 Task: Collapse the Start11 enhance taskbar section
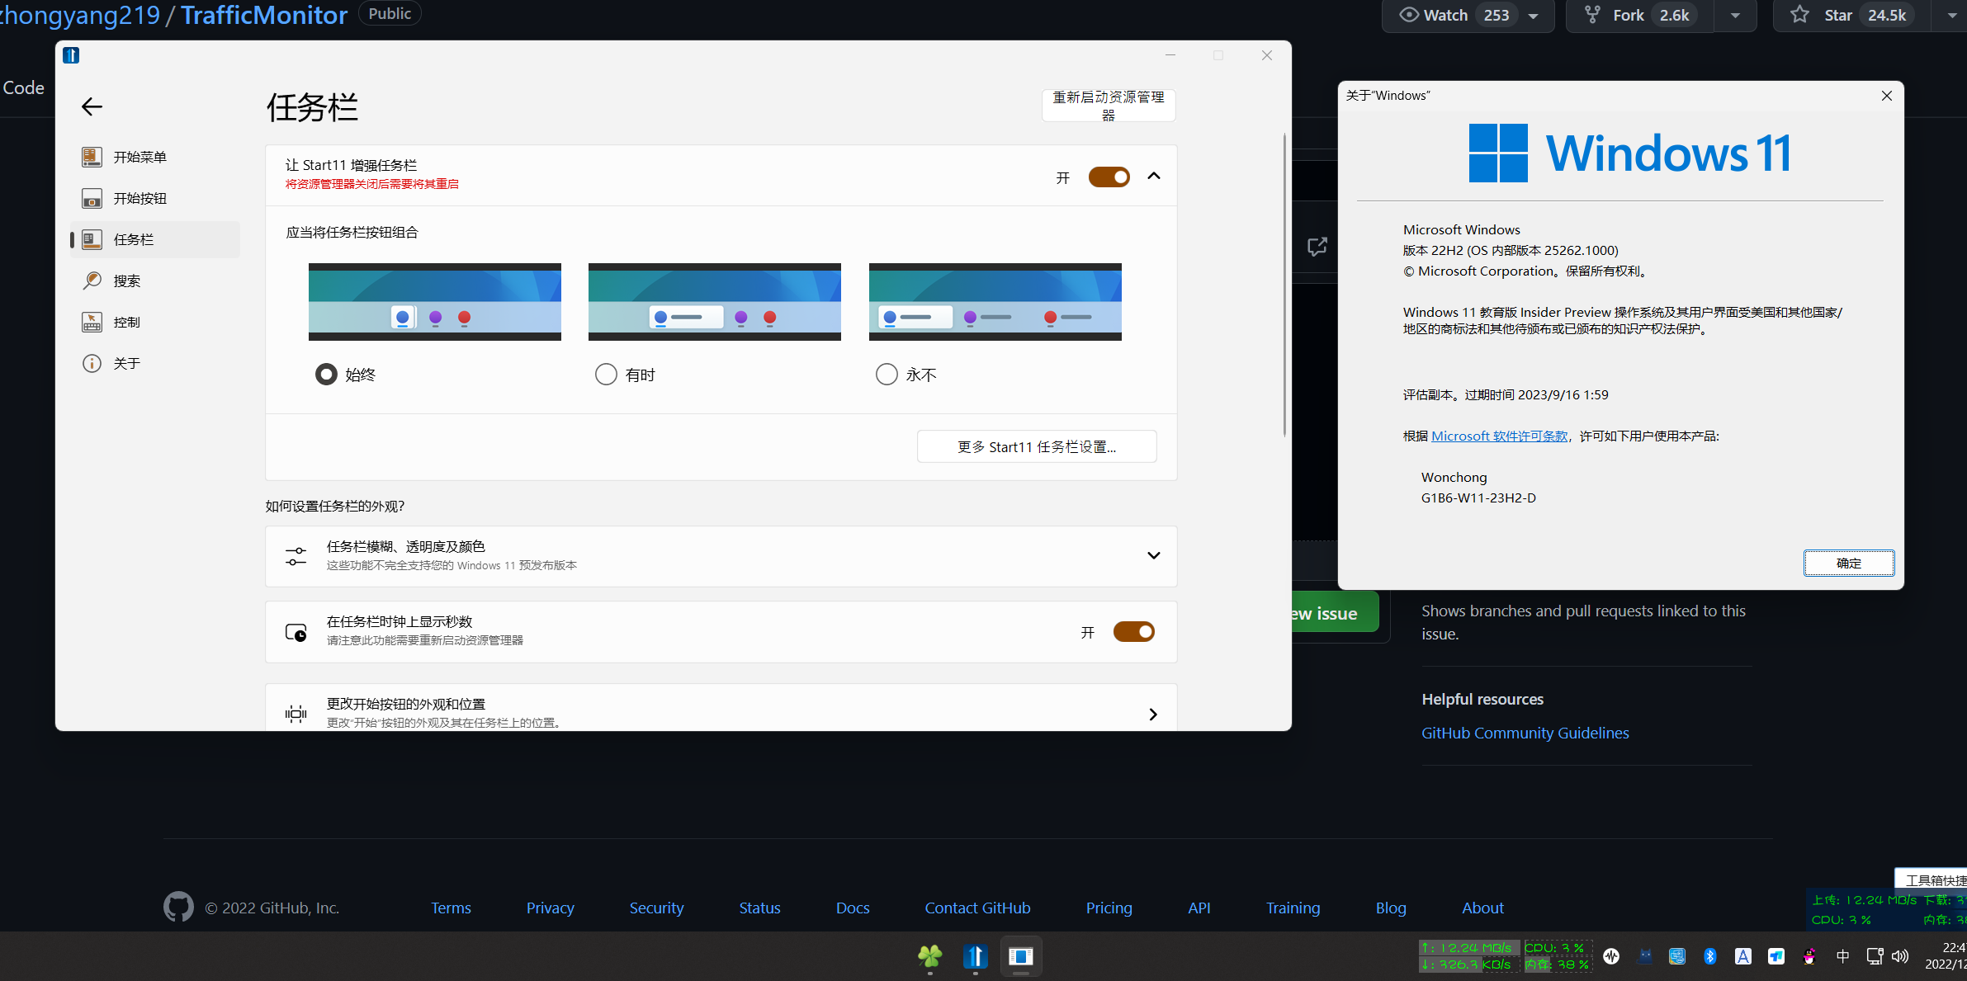tap(1154, 176)
